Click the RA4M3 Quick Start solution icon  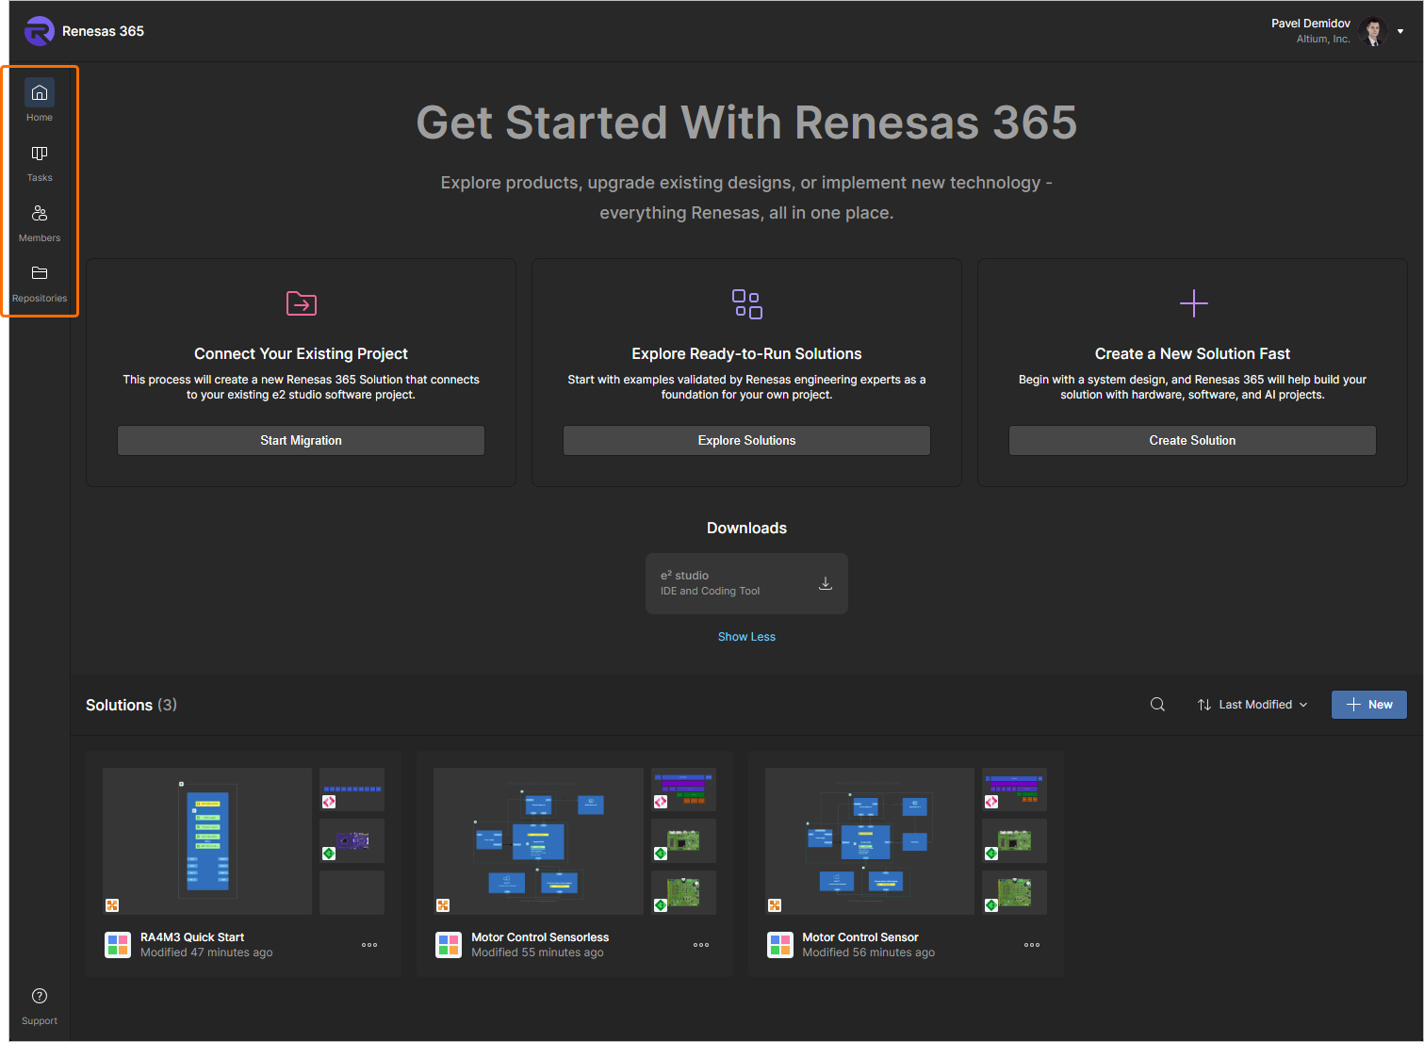118,945
